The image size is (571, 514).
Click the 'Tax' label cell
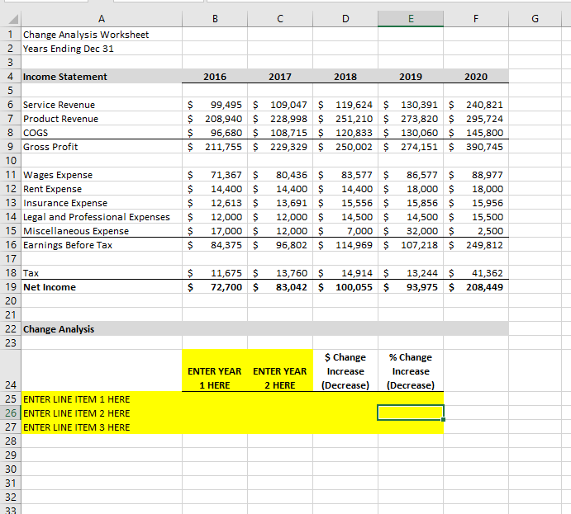102,273
